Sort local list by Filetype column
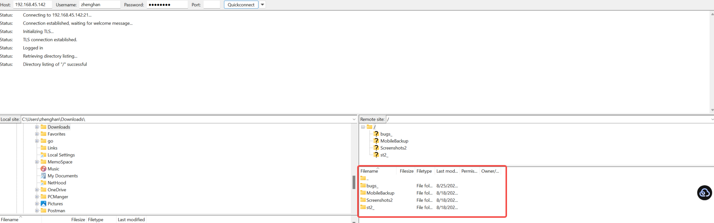The height and width of the screenshot is (223, 714). pyautogui.click(x=96, y=220)
